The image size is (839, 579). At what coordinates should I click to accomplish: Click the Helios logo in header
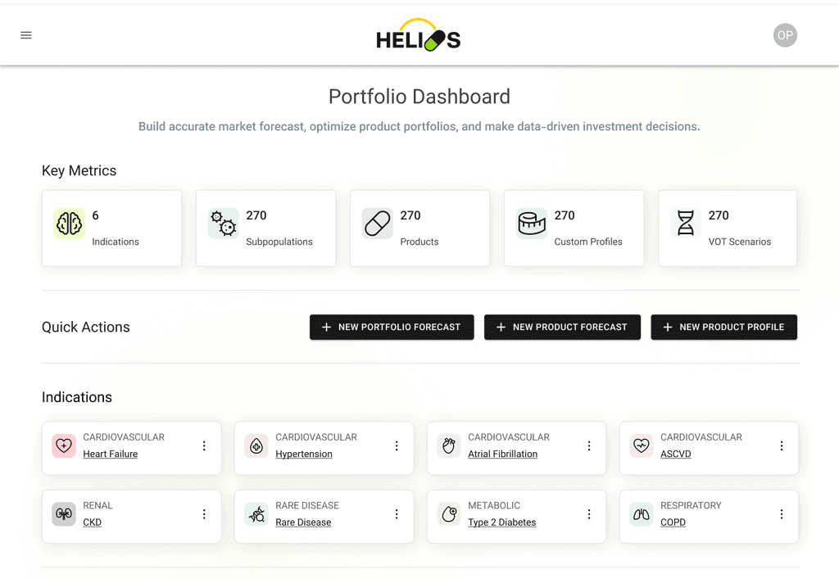pos(419,37)
